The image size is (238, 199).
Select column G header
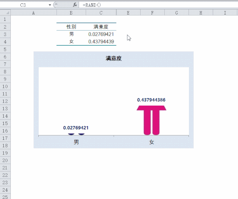pos(177,13)
